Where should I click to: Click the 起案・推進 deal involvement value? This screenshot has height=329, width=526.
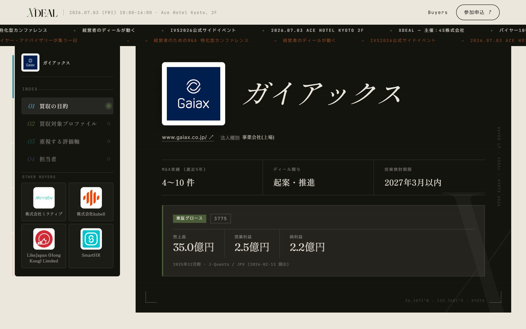(x=294, y=183)
